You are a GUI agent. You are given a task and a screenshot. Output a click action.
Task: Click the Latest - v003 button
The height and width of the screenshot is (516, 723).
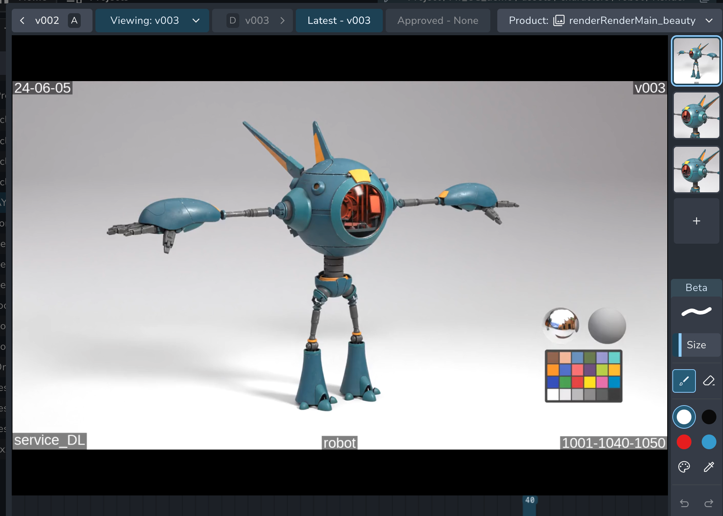pos(339,21)
